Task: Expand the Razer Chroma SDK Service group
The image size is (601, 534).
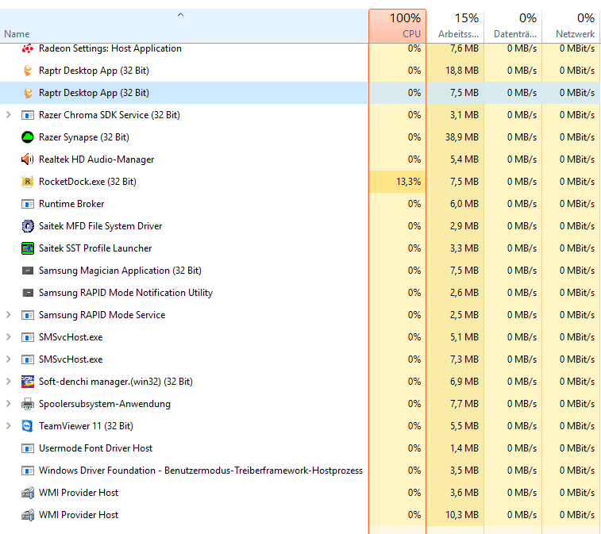Action: (9, 115)
